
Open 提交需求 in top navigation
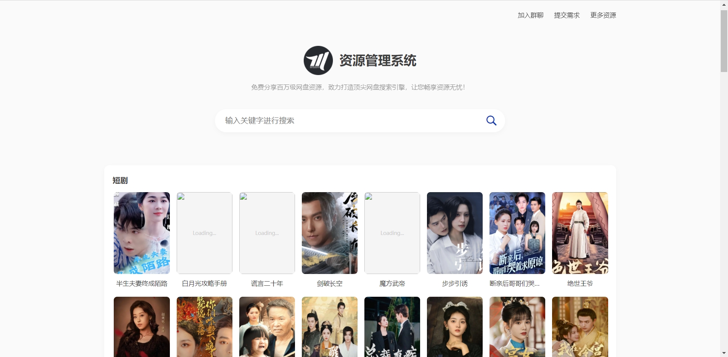pos(566,15)
